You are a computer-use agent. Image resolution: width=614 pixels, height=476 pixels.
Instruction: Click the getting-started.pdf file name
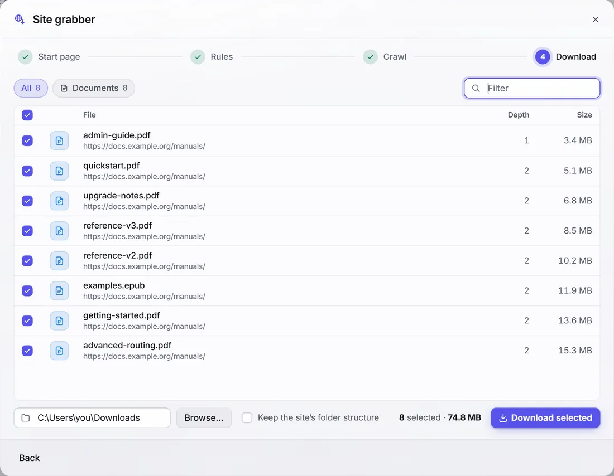point(121,315)
